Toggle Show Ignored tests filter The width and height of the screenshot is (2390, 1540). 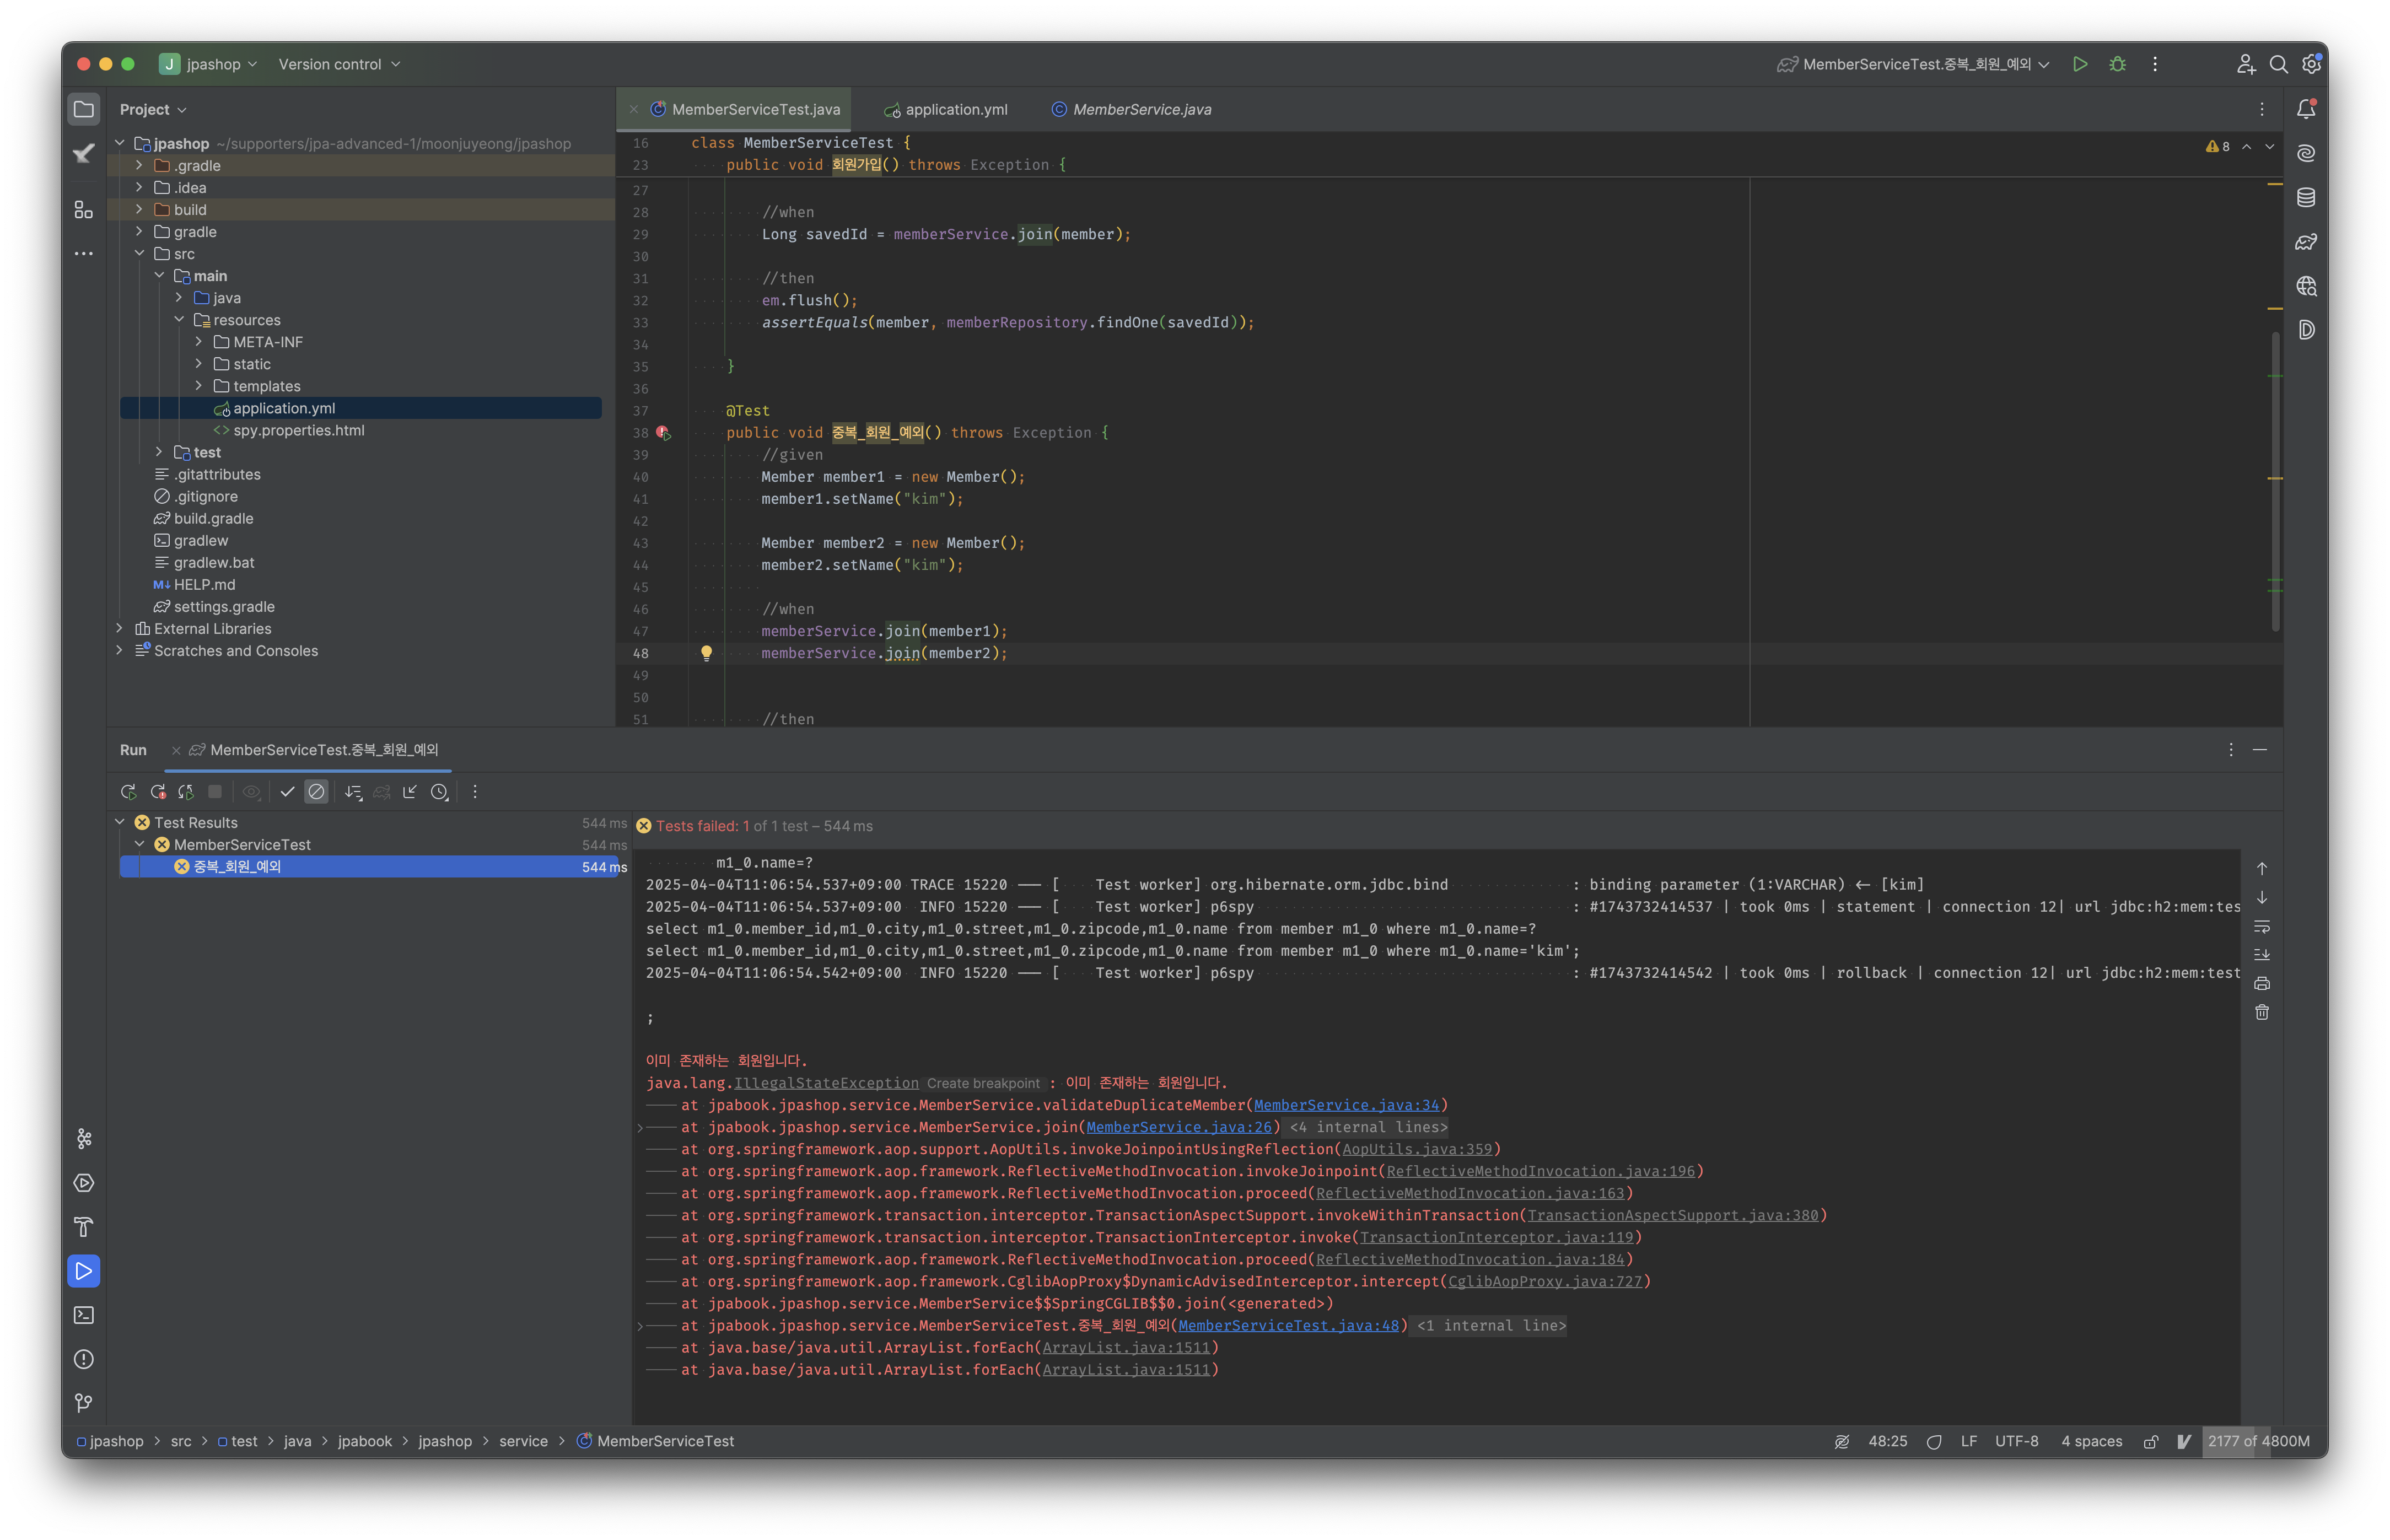(316, 792)
